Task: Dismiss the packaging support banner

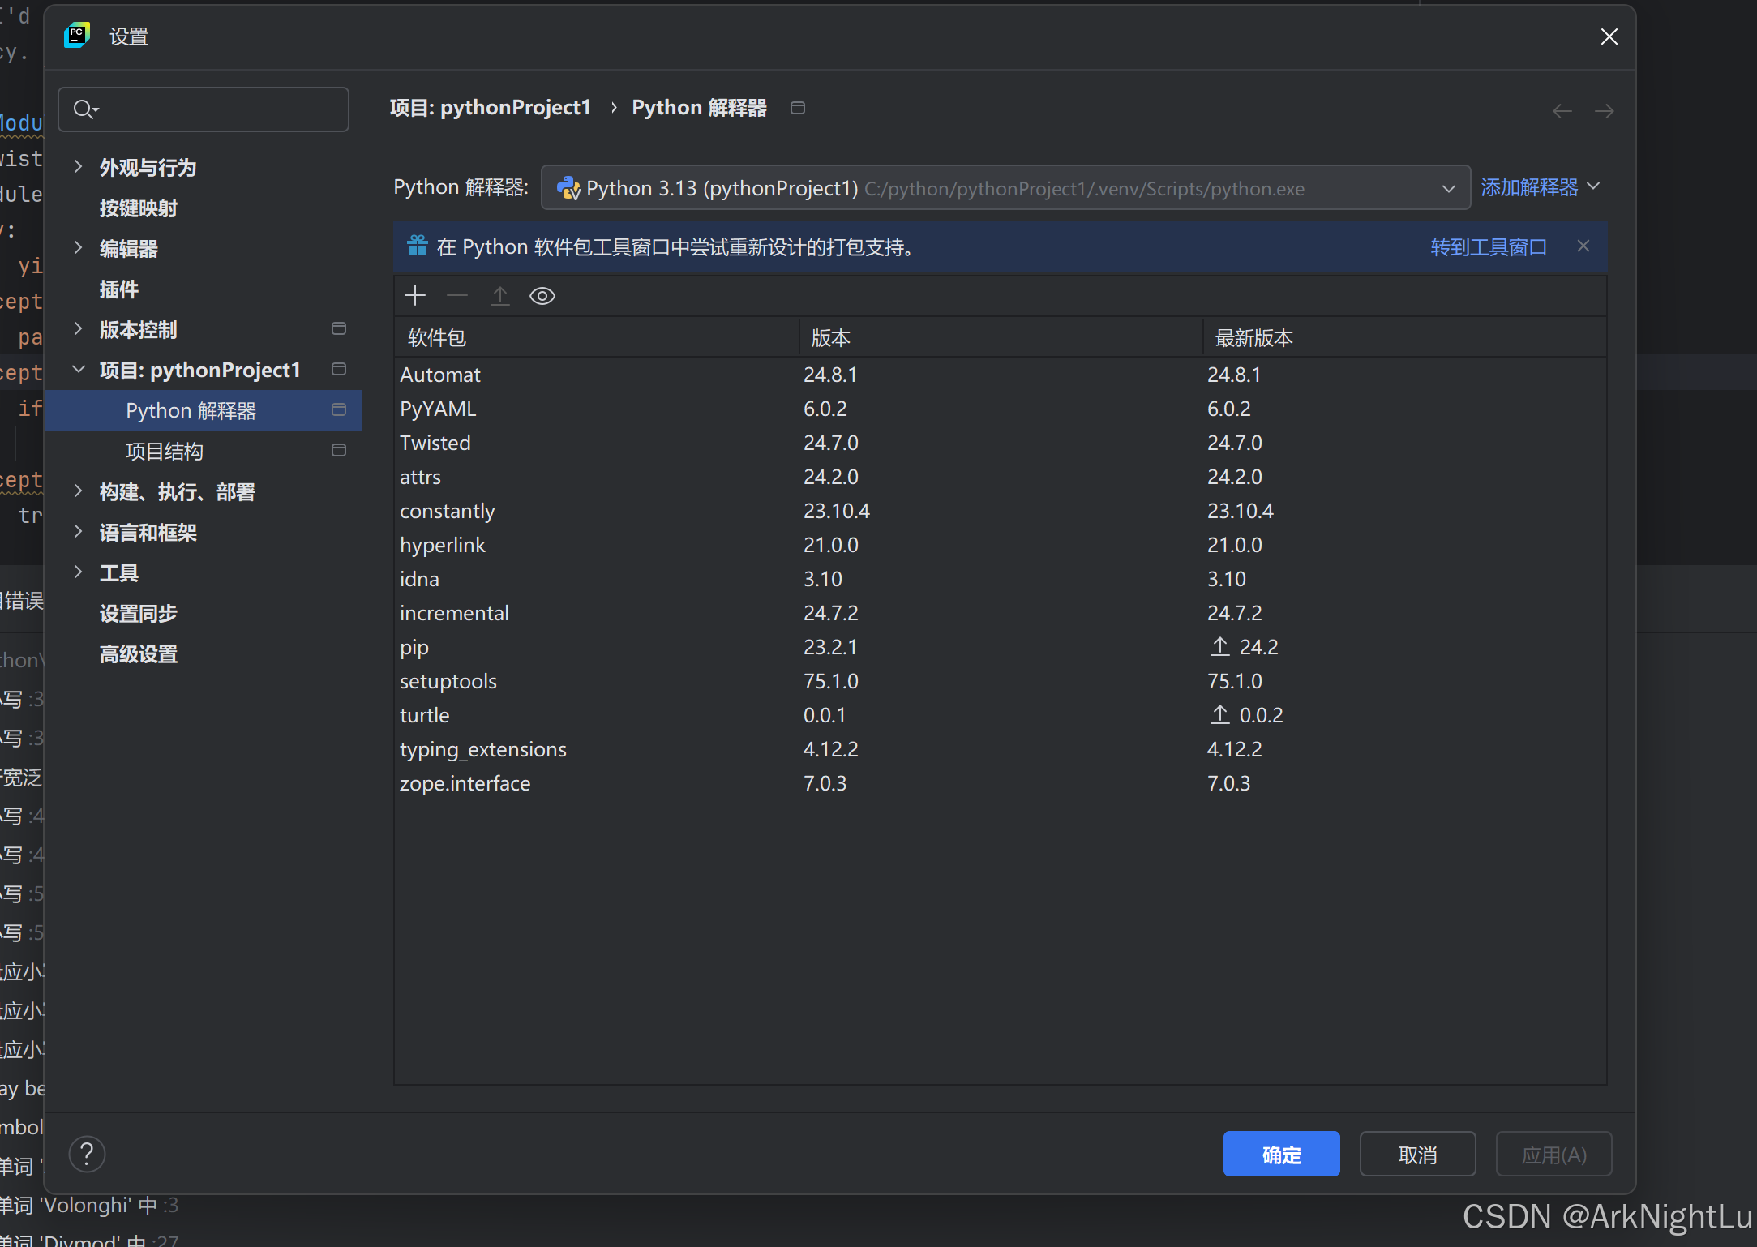Action: pos(1583,246)
